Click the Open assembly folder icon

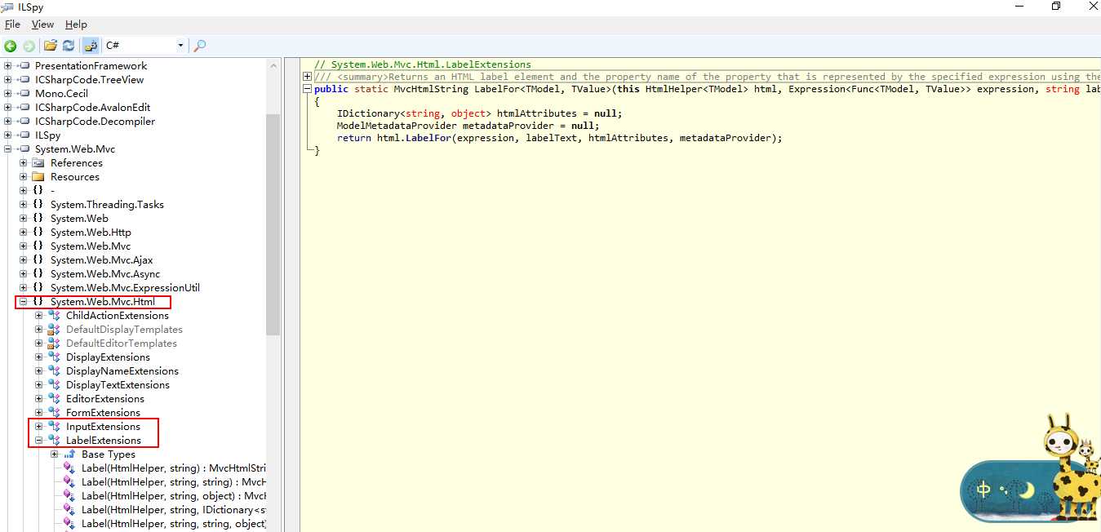(51, 46)
